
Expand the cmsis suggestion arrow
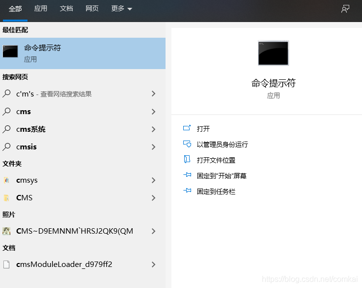point(154,147)
